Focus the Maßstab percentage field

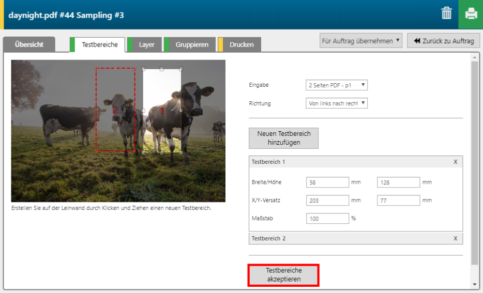point(328,219)
